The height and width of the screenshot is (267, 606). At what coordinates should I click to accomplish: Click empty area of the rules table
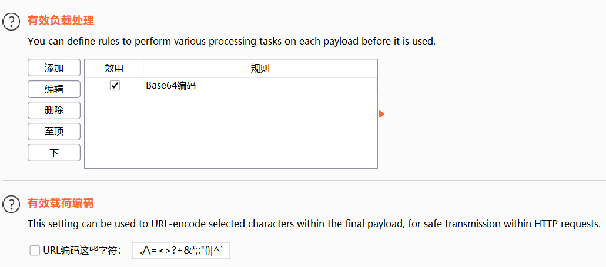point(230,135)
